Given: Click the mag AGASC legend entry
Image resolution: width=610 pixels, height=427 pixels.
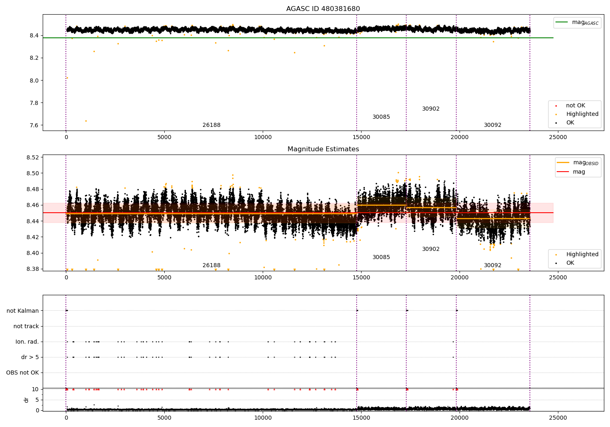Looking at the screenshot, I should pos(577,22).
